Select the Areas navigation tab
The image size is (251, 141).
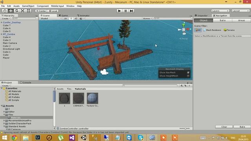tap(242, 20)
